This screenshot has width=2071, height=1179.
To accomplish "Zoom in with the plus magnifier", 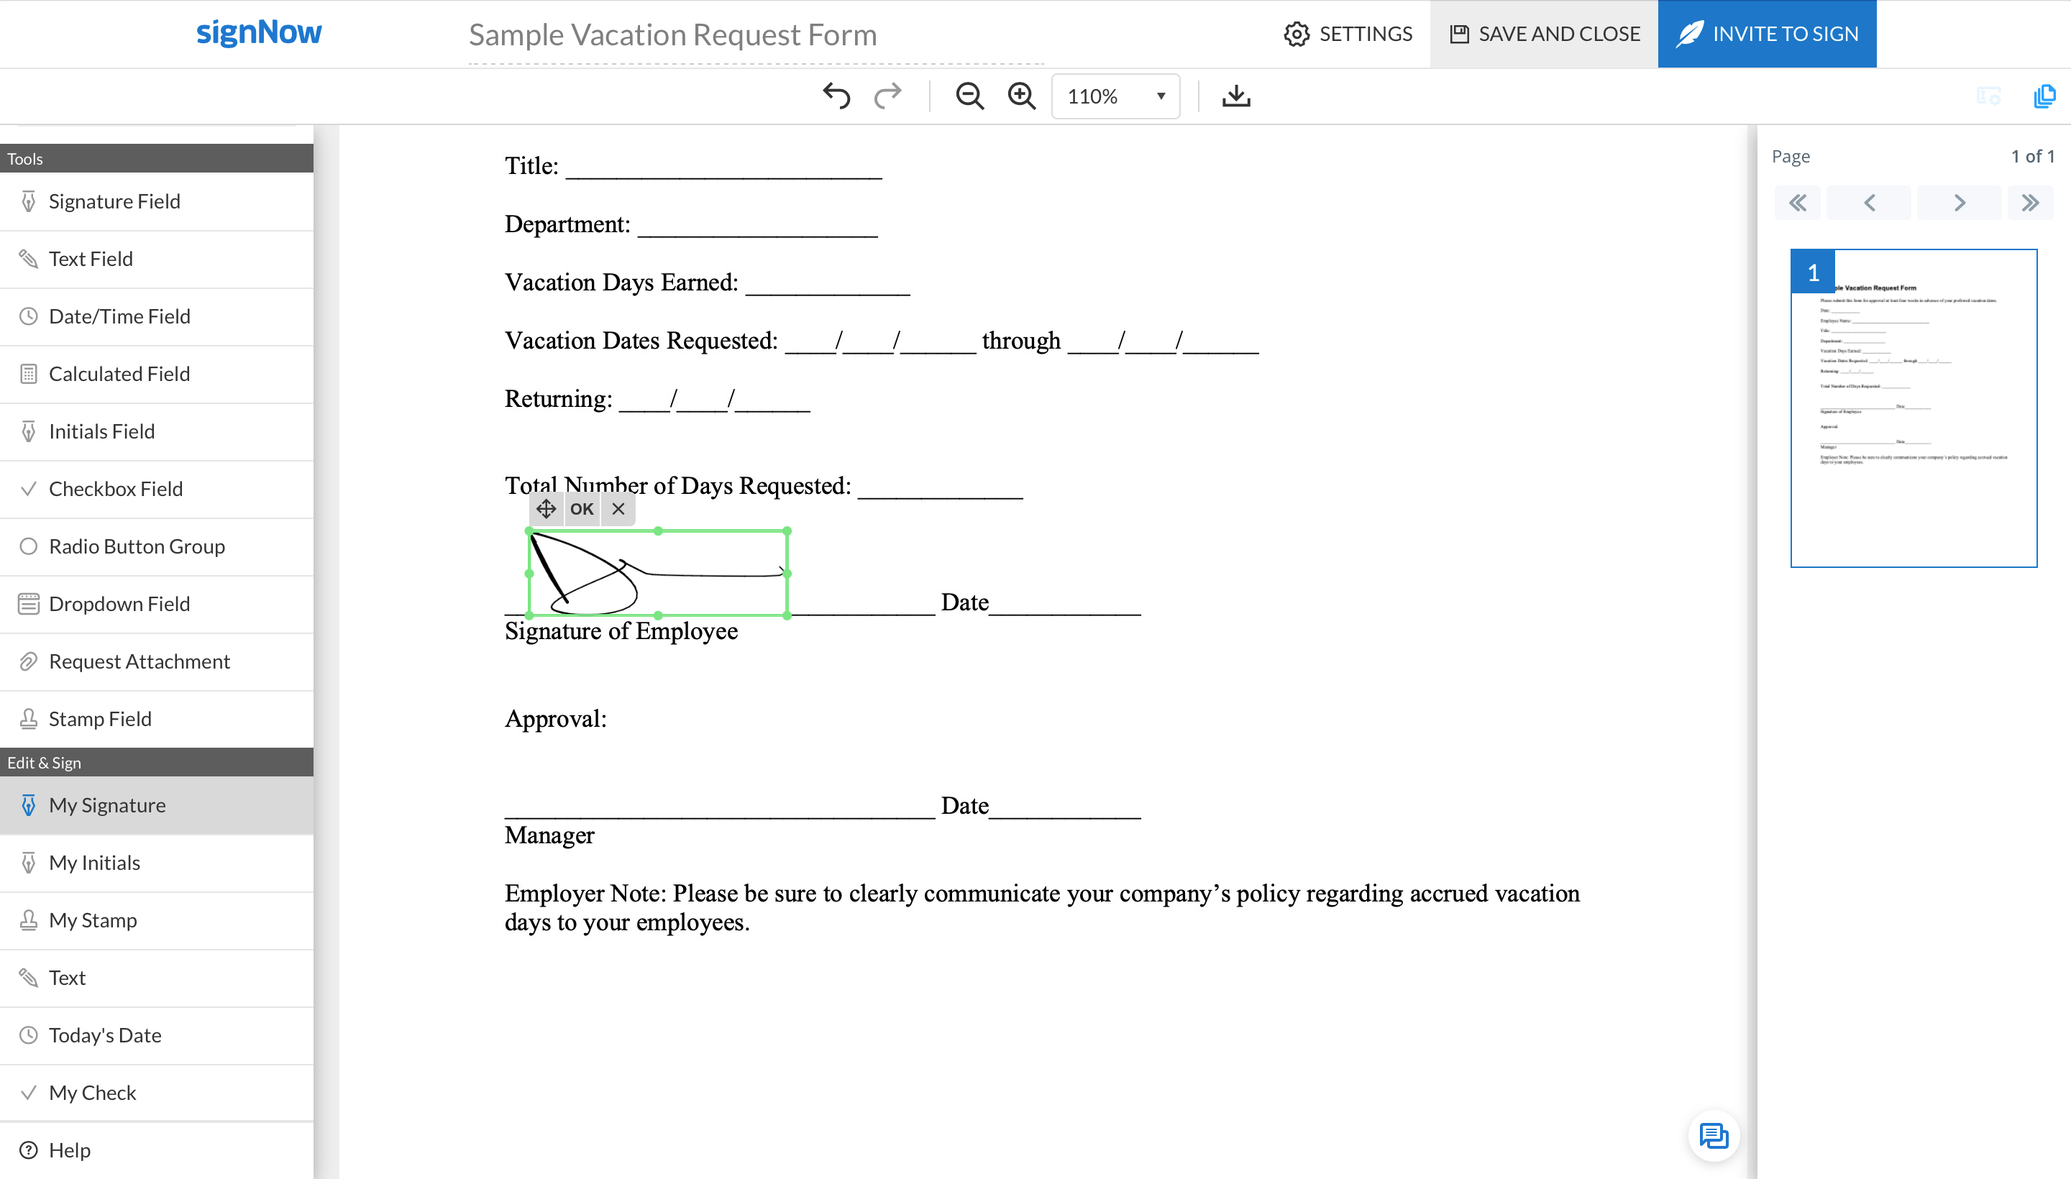I will [x=1021, y=96].
